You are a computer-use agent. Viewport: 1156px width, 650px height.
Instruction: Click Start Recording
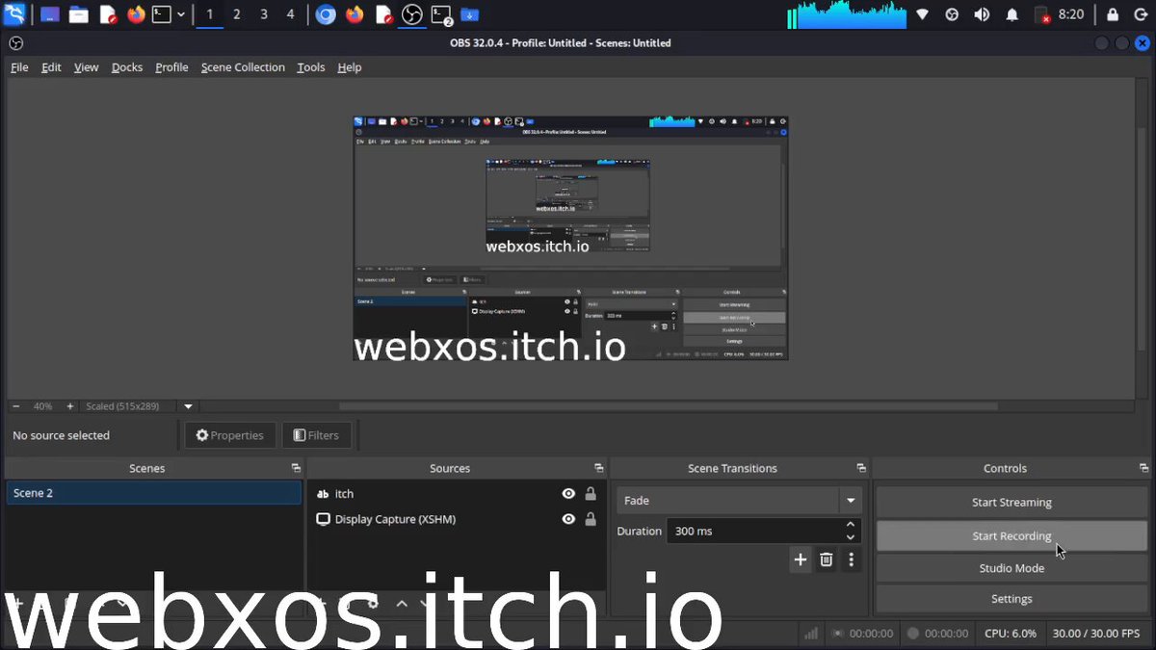[1011, 536]
